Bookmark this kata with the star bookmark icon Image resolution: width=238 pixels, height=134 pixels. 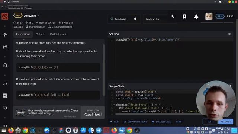184,16
